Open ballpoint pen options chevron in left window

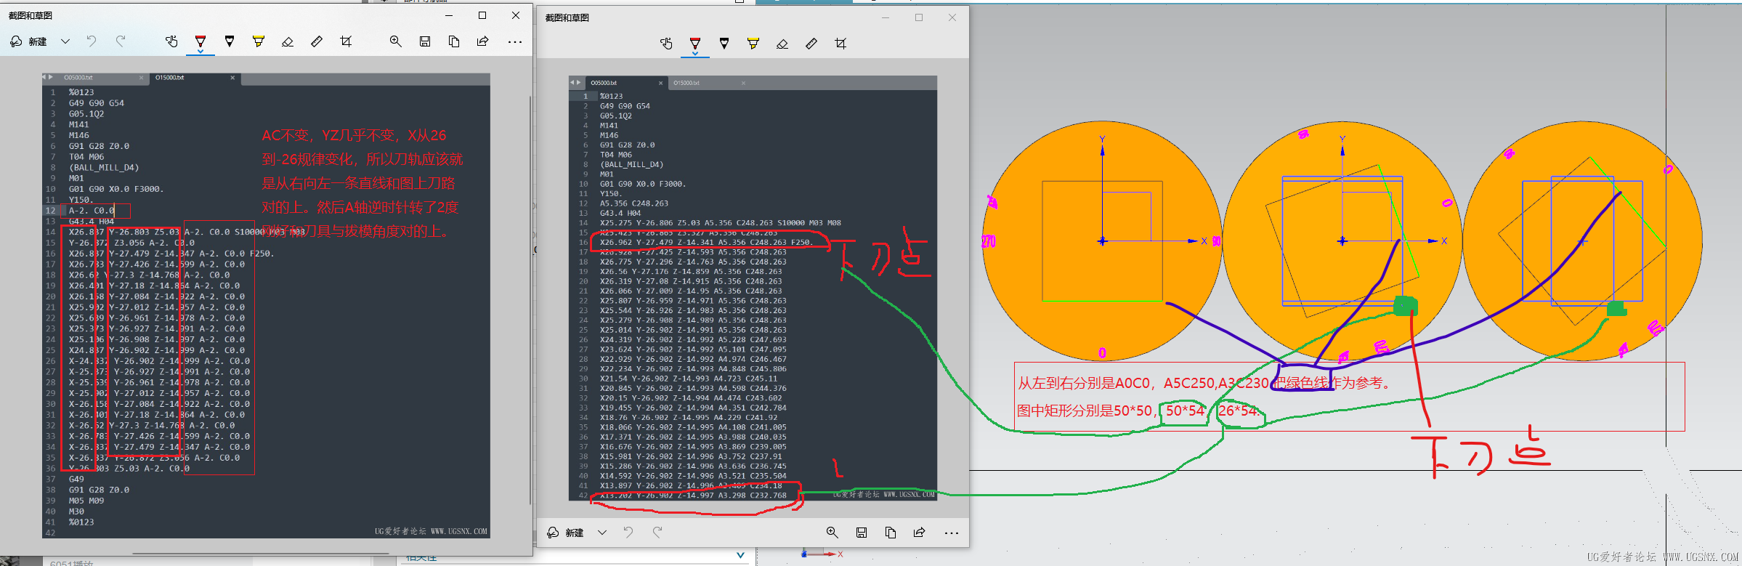click(200, 52)
